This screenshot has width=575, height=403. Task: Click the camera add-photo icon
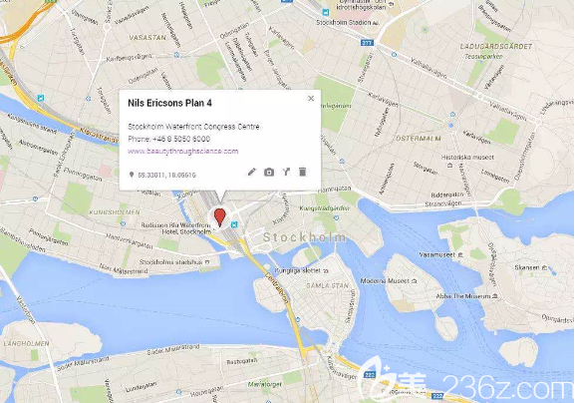[x=269, y=173]
